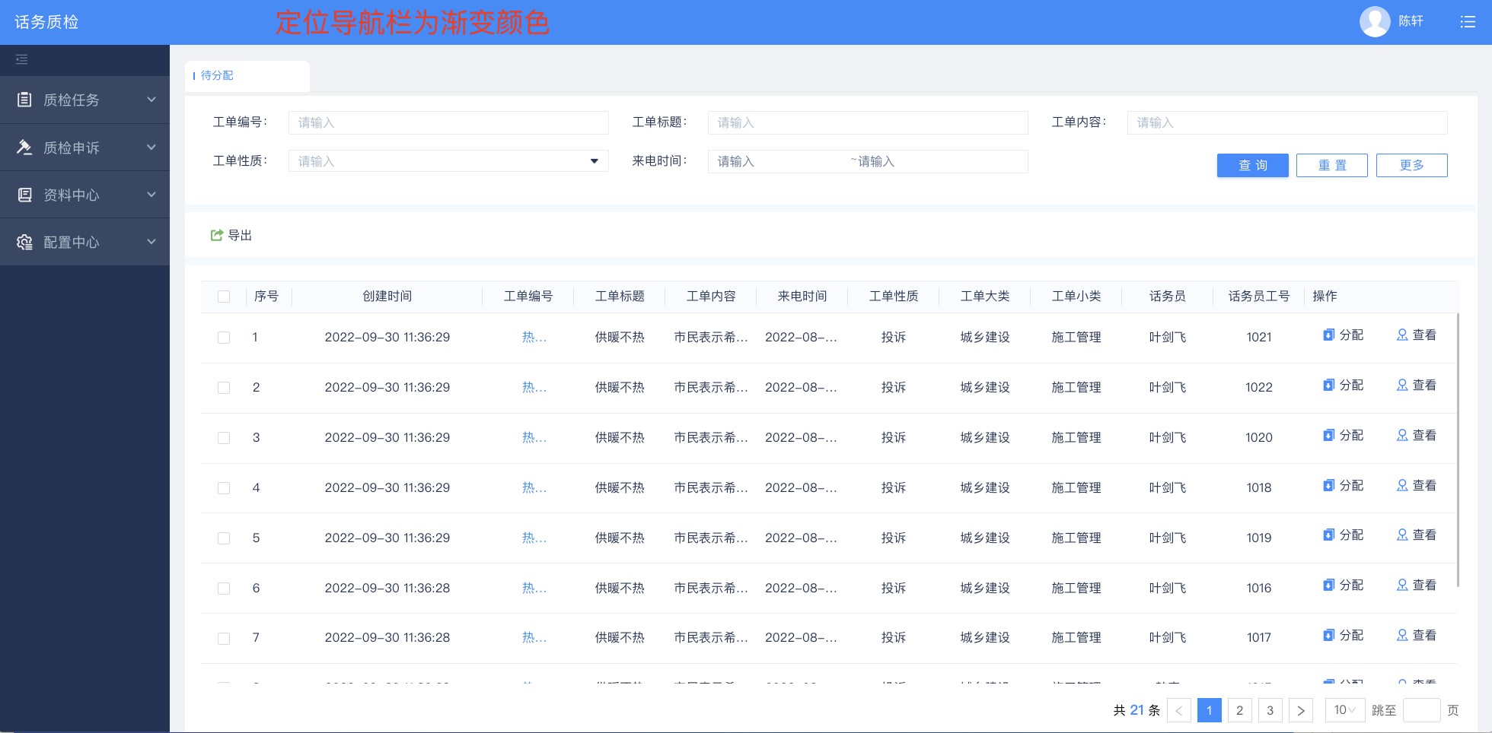This screenshot has width=1492, height=733.
Task: Focus the 跳至 page number input
Action: [x=1421, y=710]
